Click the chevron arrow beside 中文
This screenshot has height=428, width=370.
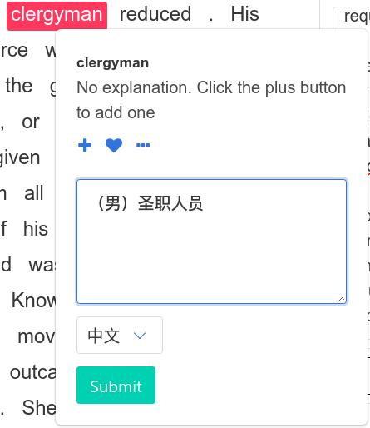(x=140, y=336)
